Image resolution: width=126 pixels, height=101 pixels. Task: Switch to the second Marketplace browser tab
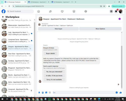click(39, 2)
